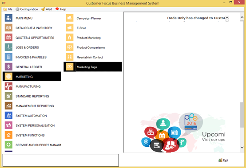Image resolution: width=246 pixels, height=168 pixels.
Task: Open SYSTEM FUNCTIONS label
Action: (30, 135)
